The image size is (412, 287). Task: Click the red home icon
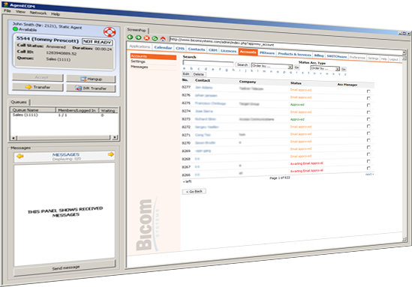tap(163, 39)
